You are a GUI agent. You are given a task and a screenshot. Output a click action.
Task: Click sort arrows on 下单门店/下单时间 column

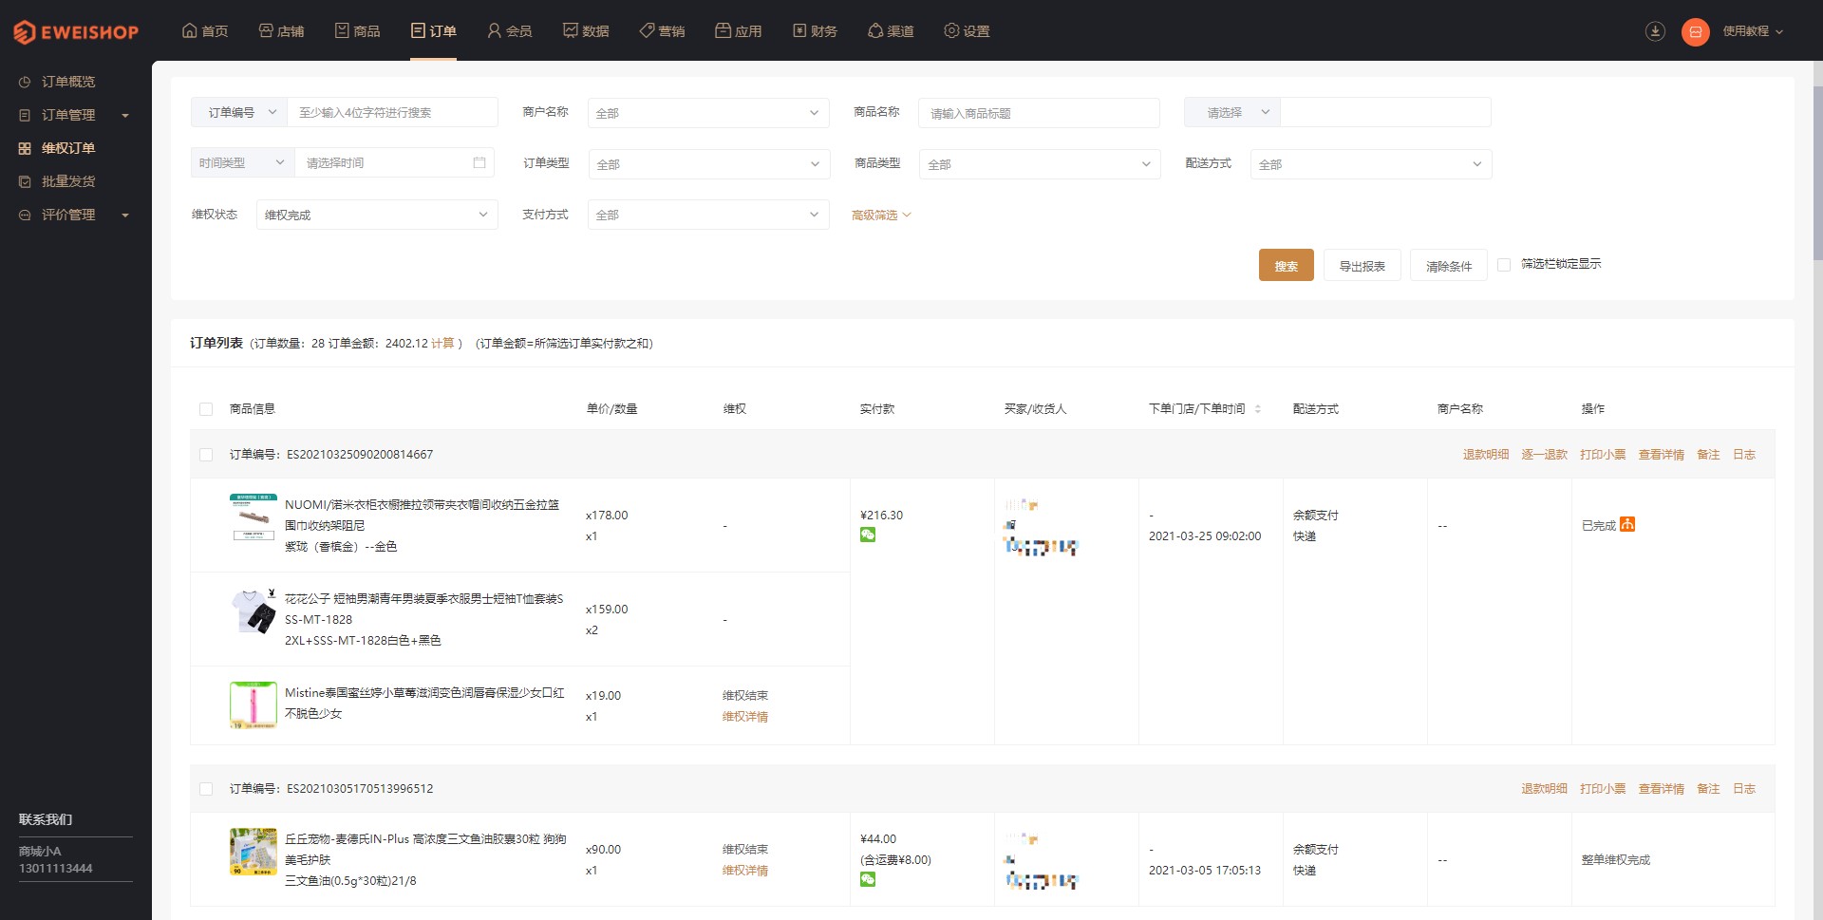pyautogui.click(x=1258, y=409)
